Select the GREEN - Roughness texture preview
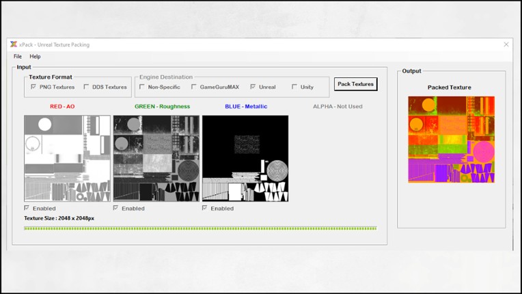Viewport: 522px width, 294px height. tap(156, 158)
